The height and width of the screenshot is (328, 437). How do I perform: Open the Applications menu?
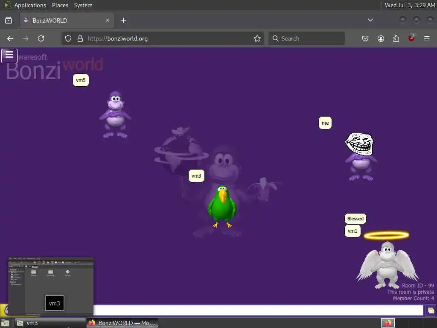30,5
